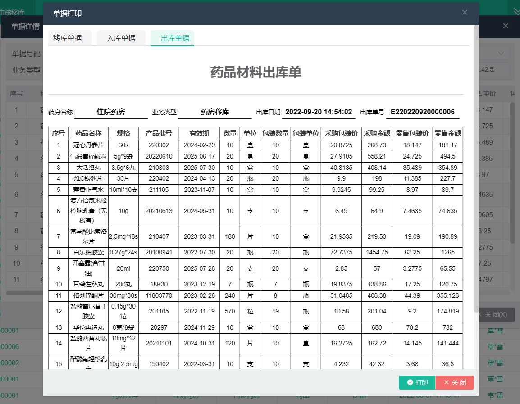Close the 单据打印 dialog with X icon
This screenshot has width=520, height=404.
465,12
